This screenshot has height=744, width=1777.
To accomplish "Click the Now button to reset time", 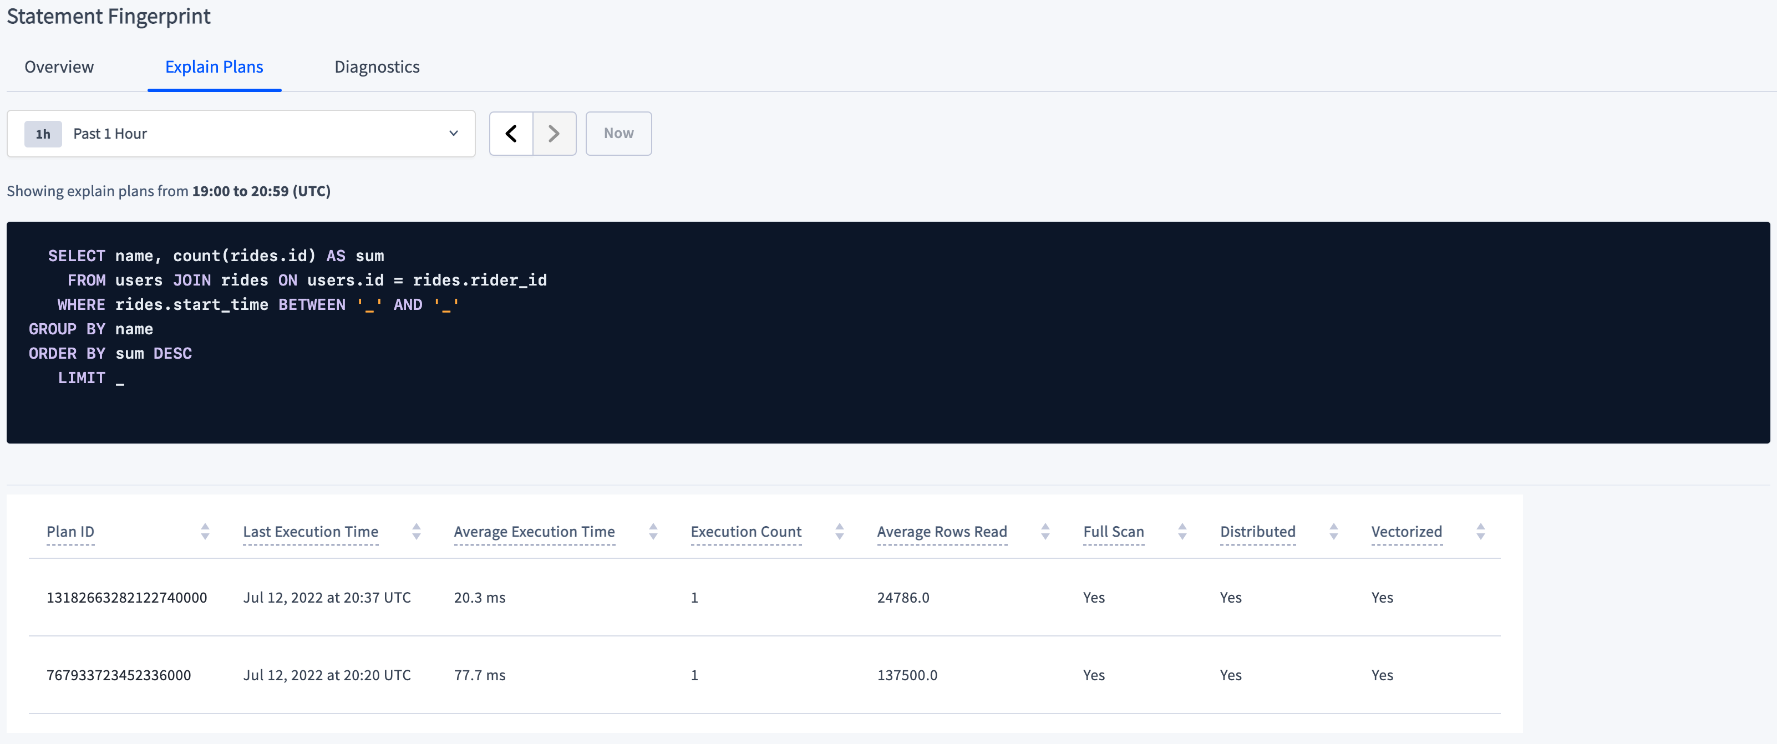I will point(619,133).
